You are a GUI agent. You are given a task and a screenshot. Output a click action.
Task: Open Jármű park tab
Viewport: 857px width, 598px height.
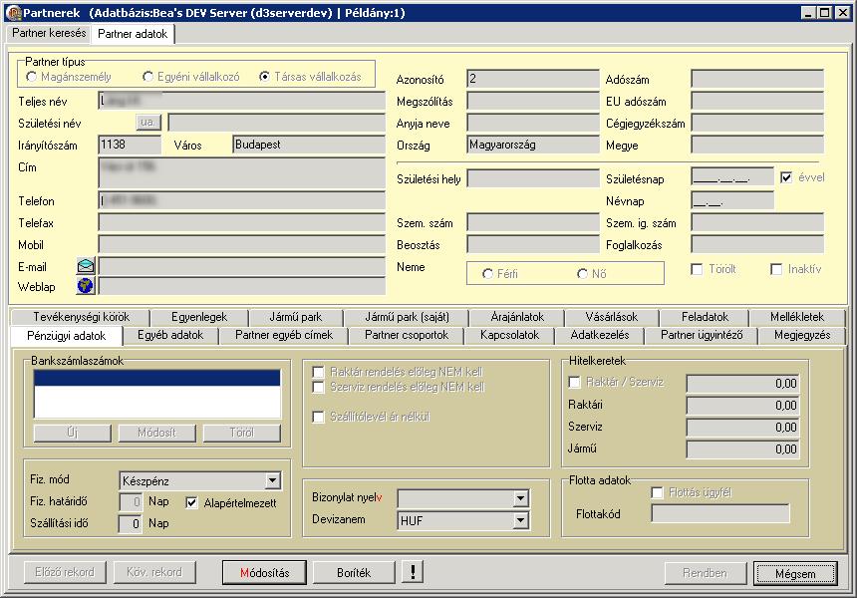pos(296,317)
